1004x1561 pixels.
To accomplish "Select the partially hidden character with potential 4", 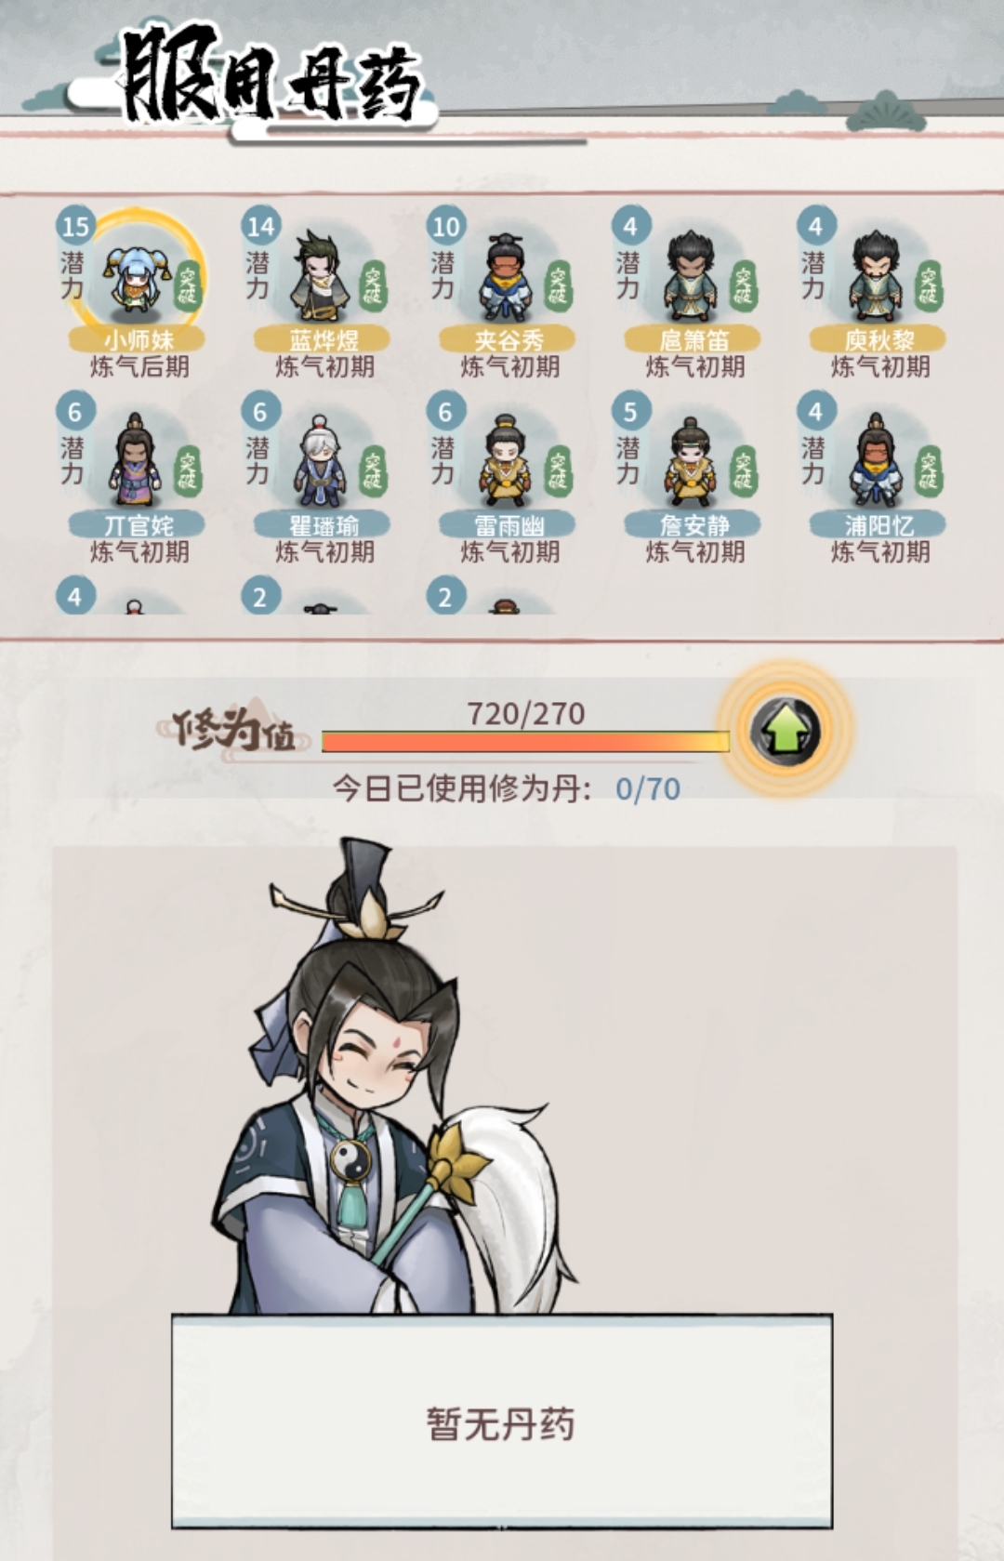I will pos(134,606).
